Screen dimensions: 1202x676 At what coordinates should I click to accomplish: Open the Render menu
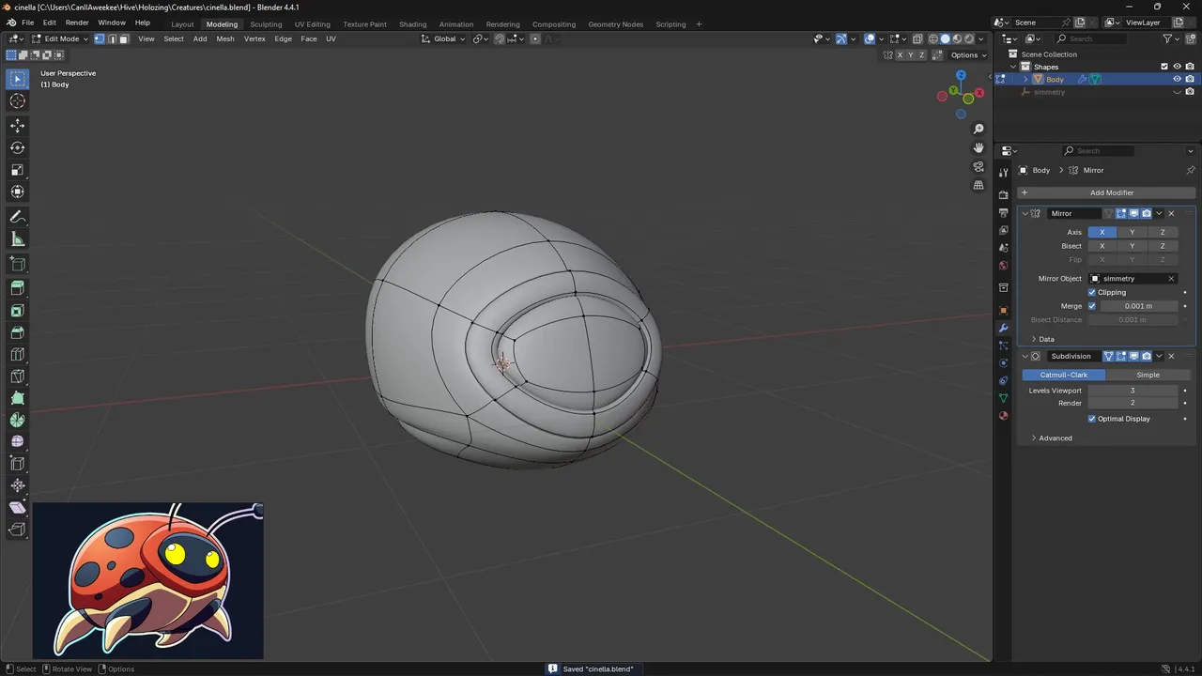click(x=77, y=23)
